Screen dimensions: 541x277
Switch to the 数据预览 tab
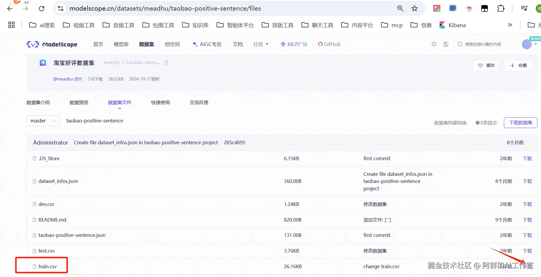pos(79,103)
